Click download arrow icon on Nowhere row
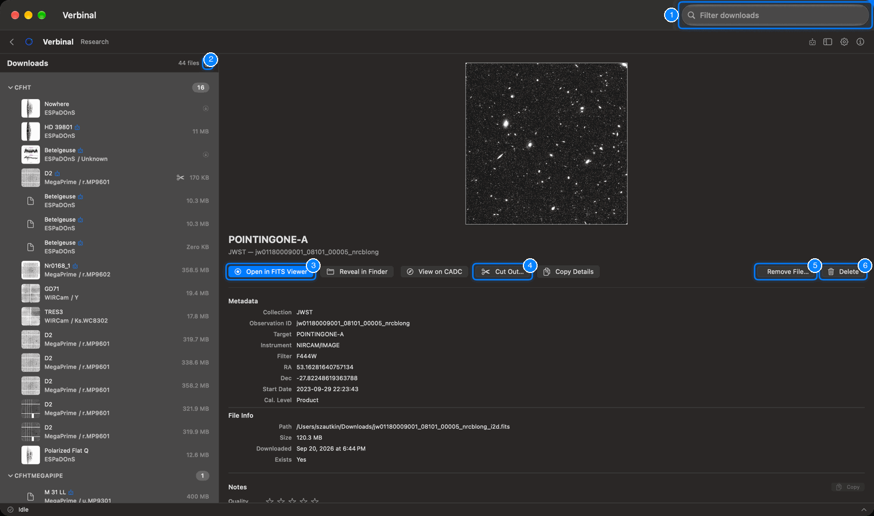The image size is (874, 516). (206, 108)
